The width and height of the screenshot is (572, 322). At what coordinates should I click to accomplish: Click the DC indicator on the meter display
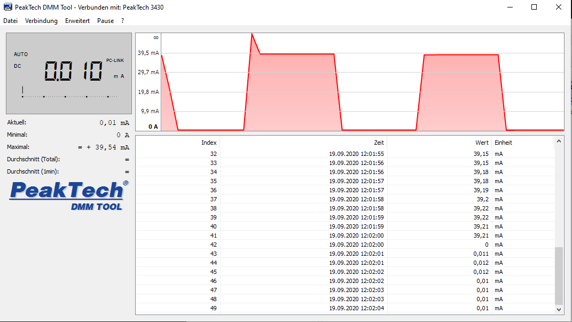click(x=18, y=66)
